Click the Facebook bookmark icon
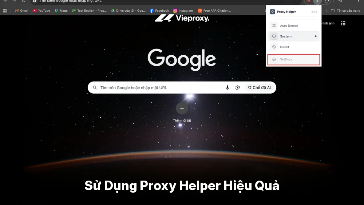The height and width of the screenshot is (205, 364). (151, 11)
